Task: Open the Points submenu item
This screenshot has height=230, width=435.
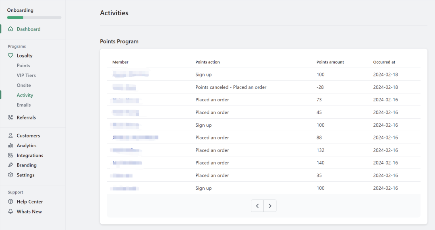Action: click(23, 66)
